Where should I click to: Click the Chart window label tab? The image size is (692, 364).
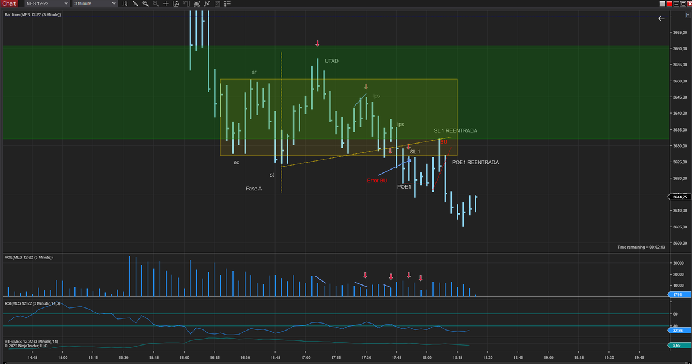(x=10, y=3)
